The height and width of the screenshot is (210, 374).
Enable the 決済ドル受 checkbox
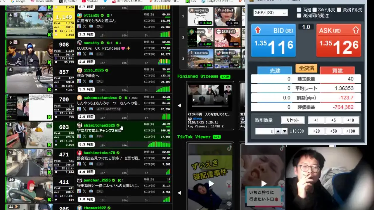coord(339,10)
